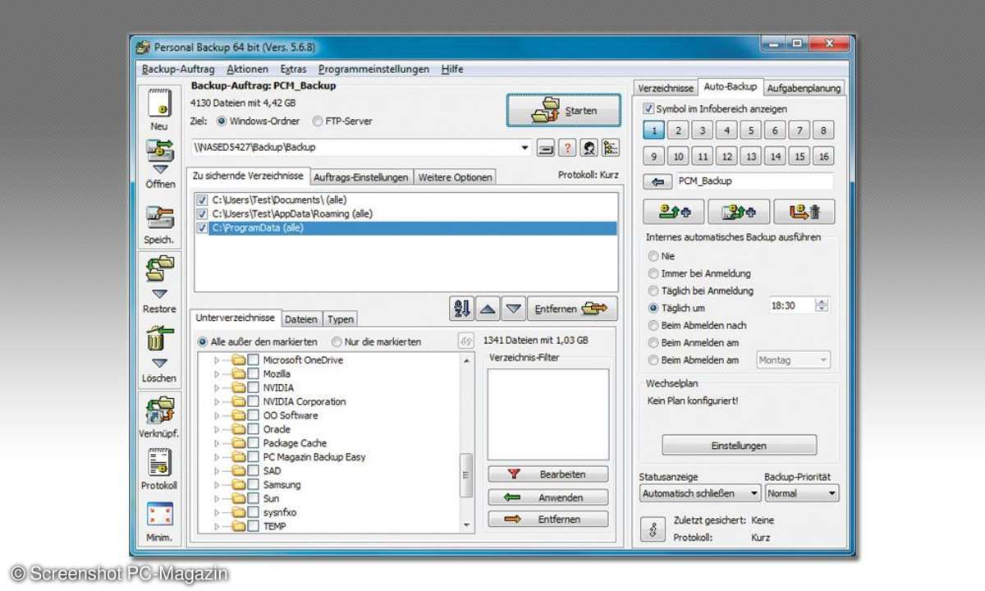The width and height of the screenshot is (985, 591).
Task: Expand the Microsoft OneDrive folder node
Action: [218, 360]
